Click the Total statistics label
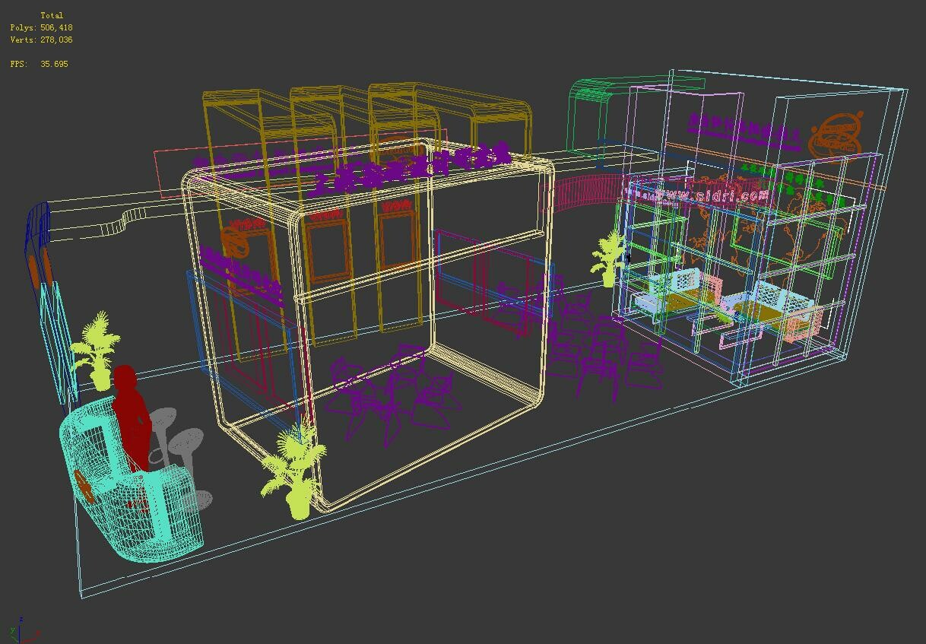This screenshot has height=644, width=926. (x=53, y=14)
